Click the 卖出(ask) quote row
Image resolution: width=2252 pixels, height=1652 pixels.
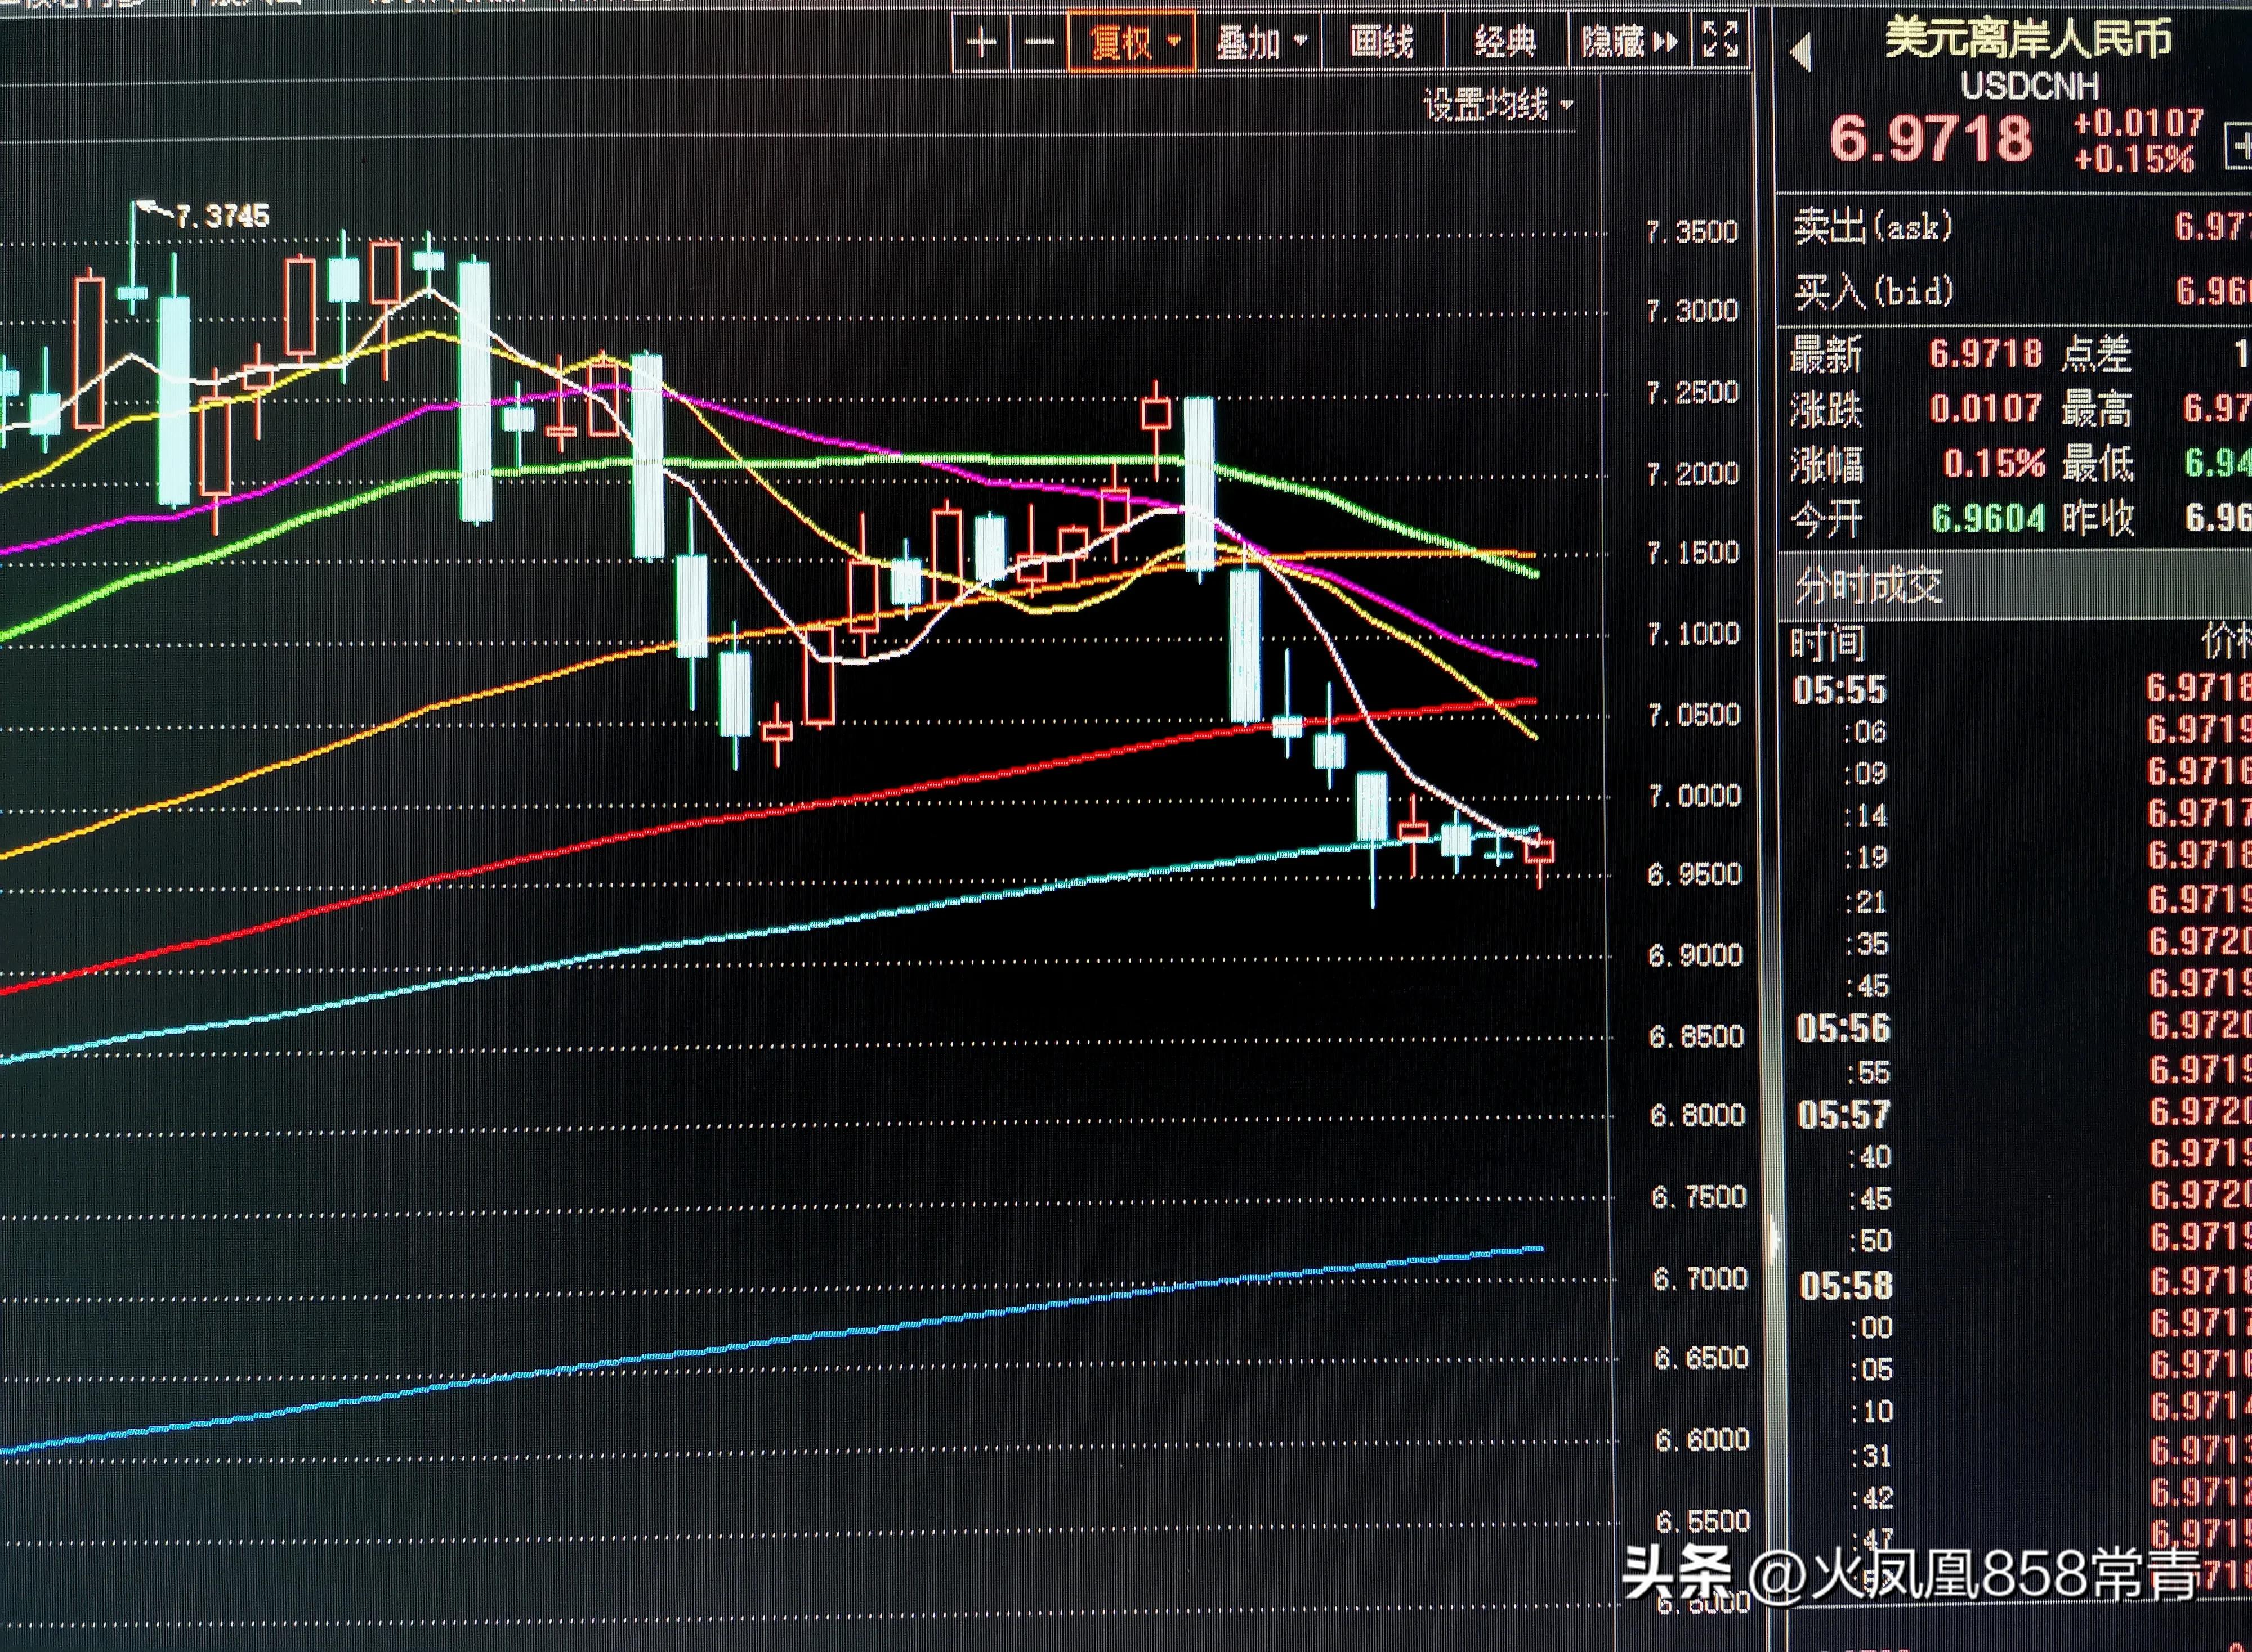(x=1873, y=226)
